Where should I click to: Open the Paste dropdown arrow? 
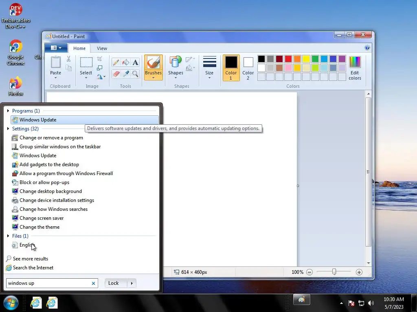tap(55, 78)
